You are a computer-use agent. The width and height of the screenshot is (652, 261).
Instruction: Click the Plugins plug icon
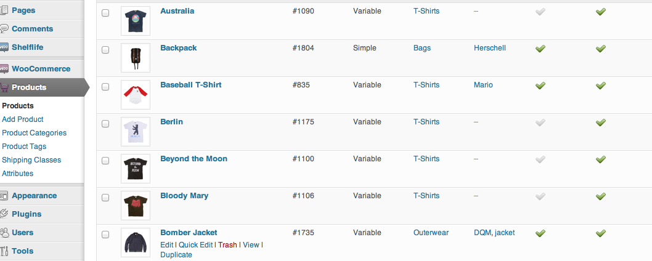[4, 214]
